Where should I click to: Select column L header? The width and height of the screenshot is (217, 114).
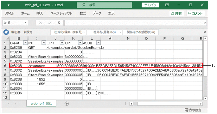[92, 38]
